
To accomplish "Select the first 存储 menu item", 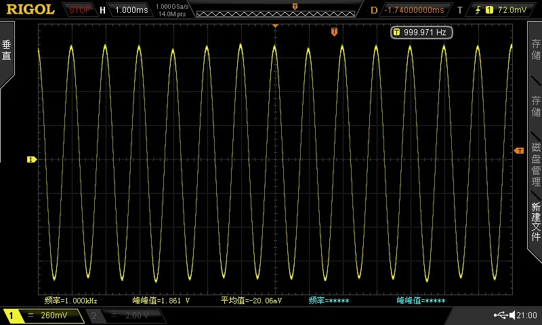I will click(535, 49).
